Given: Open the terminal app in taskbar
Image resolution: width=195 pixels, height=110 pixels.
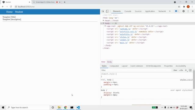Looking at the screenshot, I should pos(72,107).
